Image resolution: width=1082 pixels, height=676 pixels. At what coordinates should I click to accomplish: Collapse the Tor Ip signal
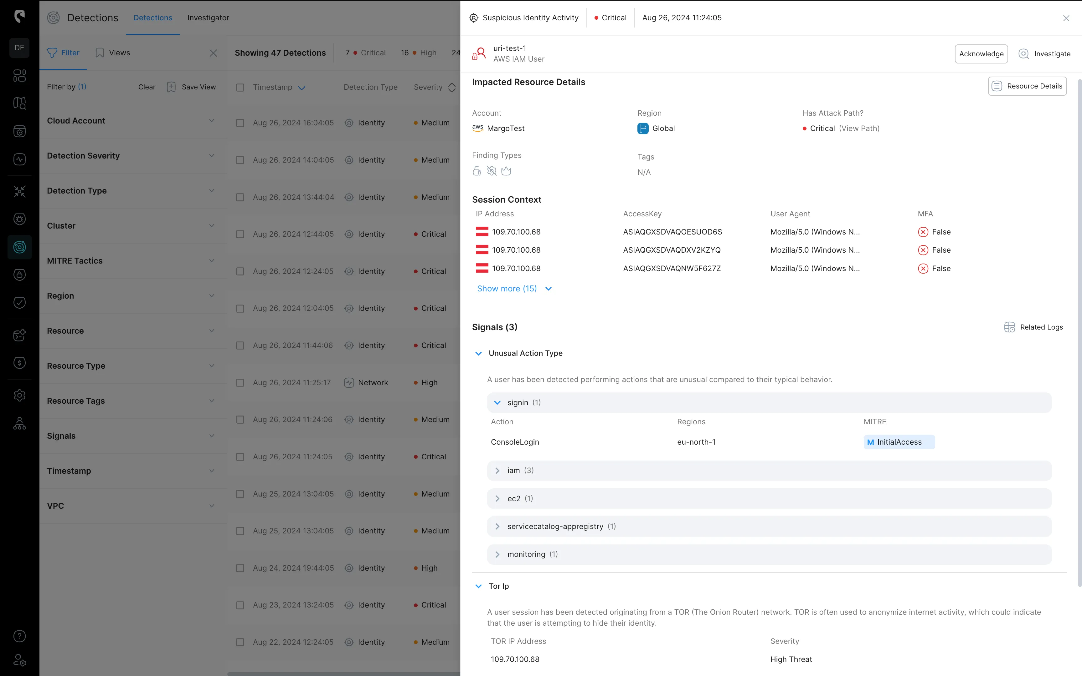479,586
